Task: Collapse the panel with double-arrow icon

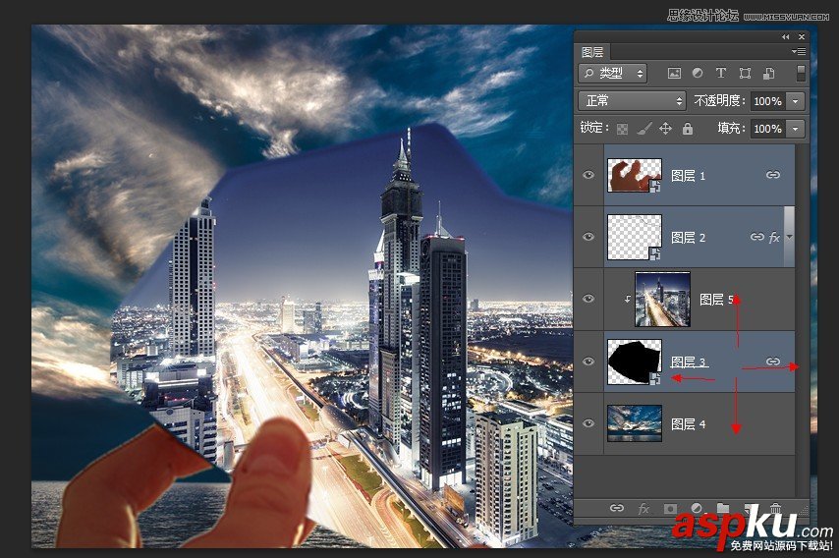Action: pyautogui.click(x=786, y=37)
